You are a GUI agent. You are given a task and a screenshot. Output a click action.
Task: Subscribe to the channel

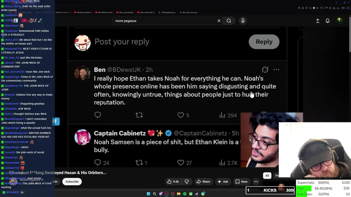[72, 182]
